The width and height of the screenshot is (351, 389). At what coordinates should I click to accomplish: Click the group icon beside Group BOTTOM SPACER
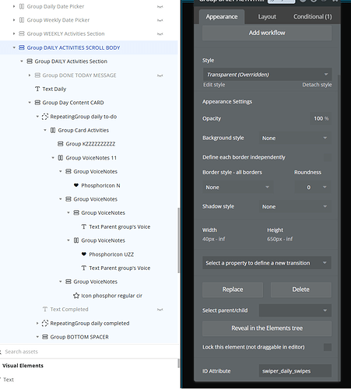click(45, 337)
